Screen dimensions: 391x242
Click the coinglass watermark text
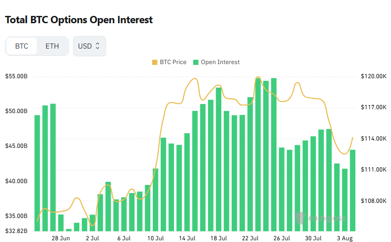pos(327,218)
